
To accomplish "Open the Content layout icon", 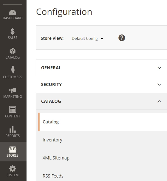I will 13,109.
